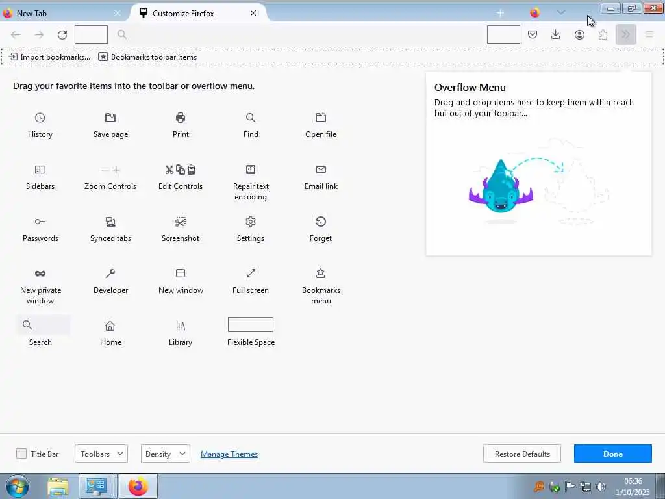Click the right flexible space in toolbar
Screen dimensions: 665x499
point(503,34)
